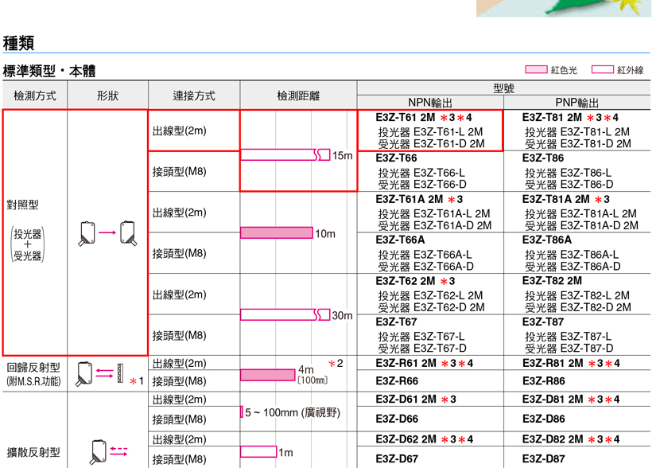Click the pink 紅色光 legend swatch
660x468 pixels.
(x=536, y=69)
